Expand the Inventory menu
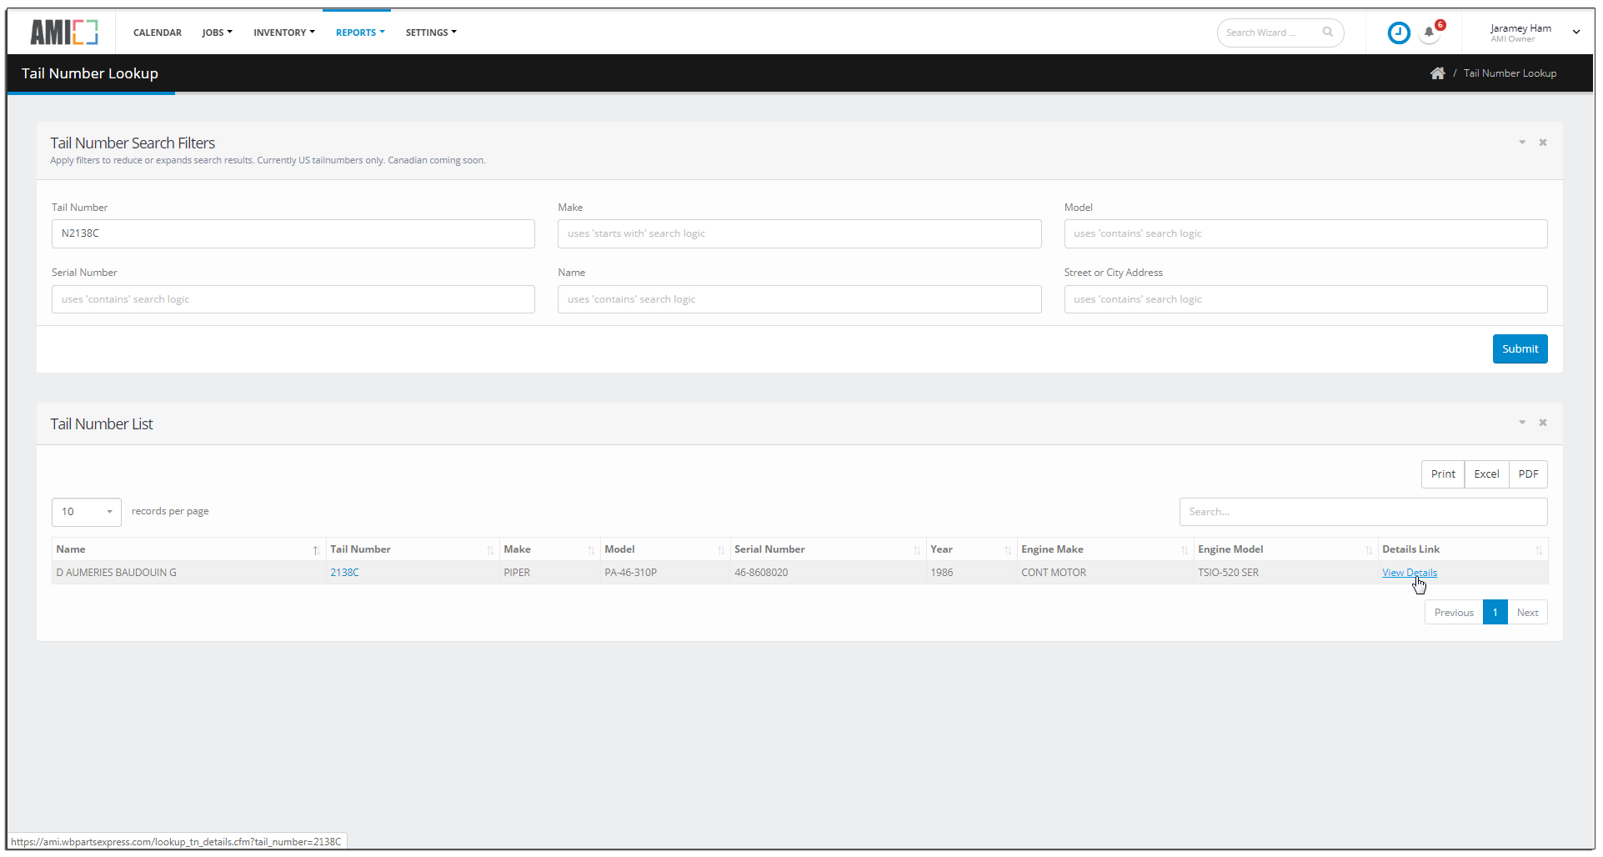1603x857 pixels. [284, 33]
